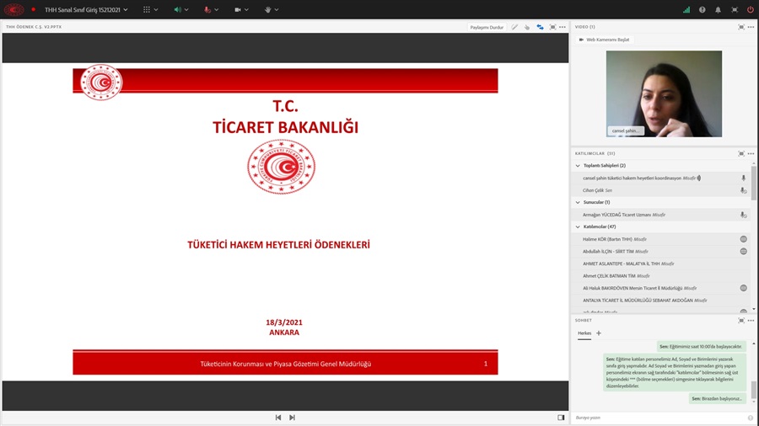Toggle the blue sync arrows icon
Viewport: 759px width, 426px height.
[540, 27]
